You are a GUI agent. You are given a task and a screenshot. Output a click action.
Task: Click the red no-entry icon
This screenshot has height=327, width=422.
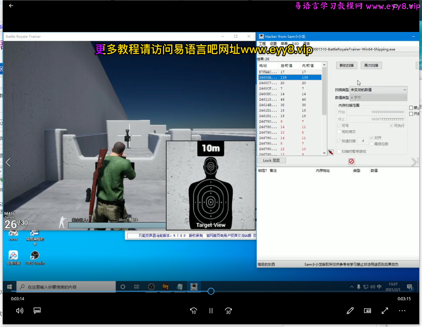point(351,161)
